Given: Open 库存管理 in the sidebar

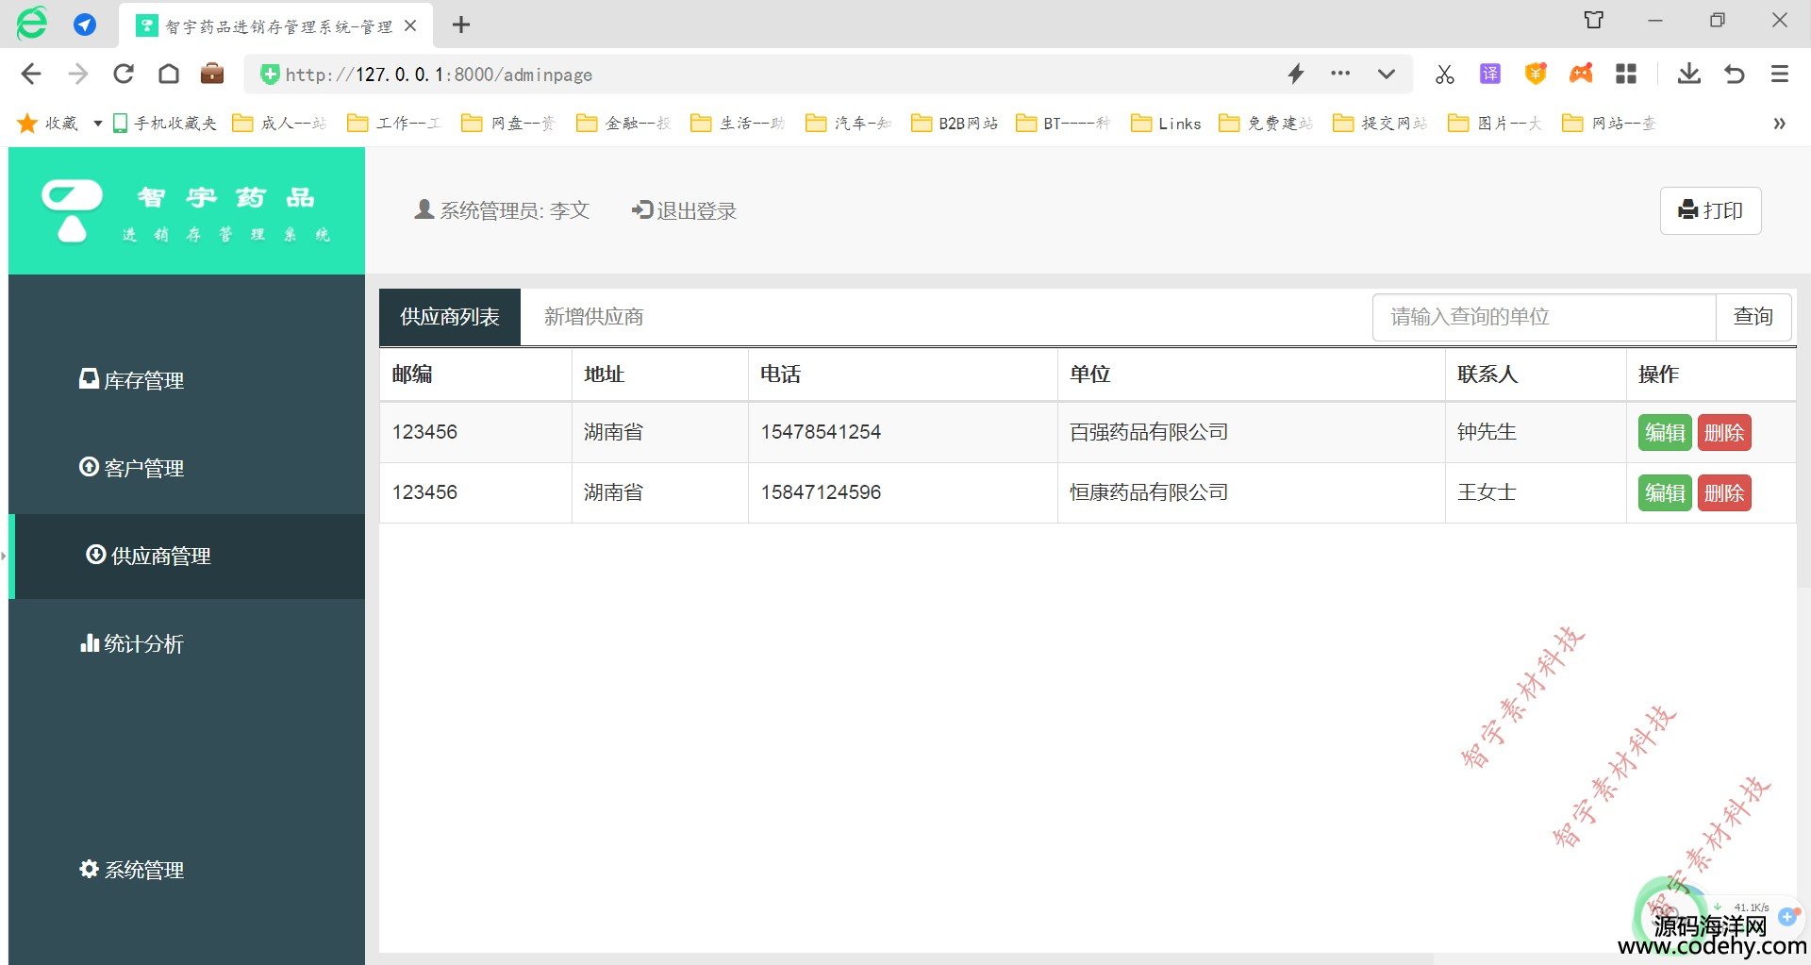Looking at the screenshot, I should 132,380.
